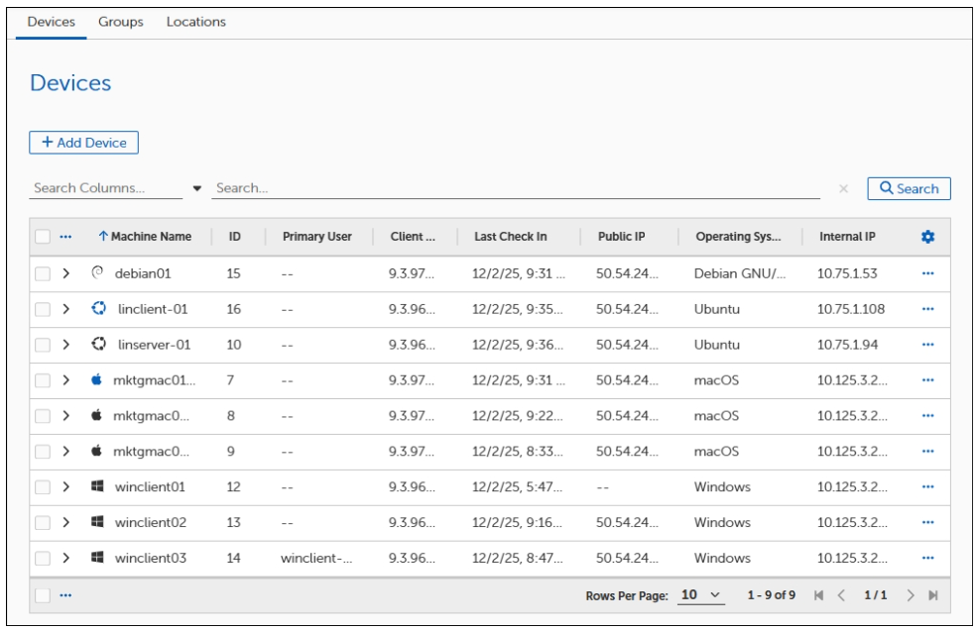The width and height of the screenshot is (977, 631).
Task: Go to the next page arrow
Action: point(913,594)
